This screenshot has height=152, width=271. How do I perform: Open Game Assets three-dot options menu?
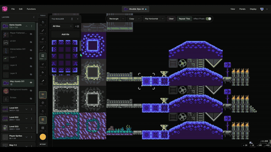[x=31, y=26]
